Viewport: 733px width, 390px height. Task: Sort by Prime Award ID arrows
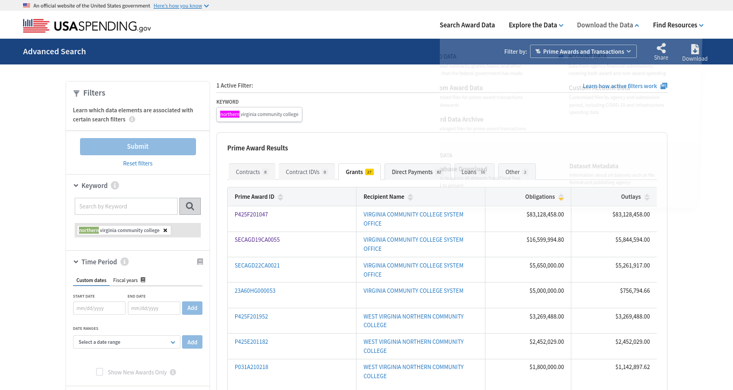280,197
